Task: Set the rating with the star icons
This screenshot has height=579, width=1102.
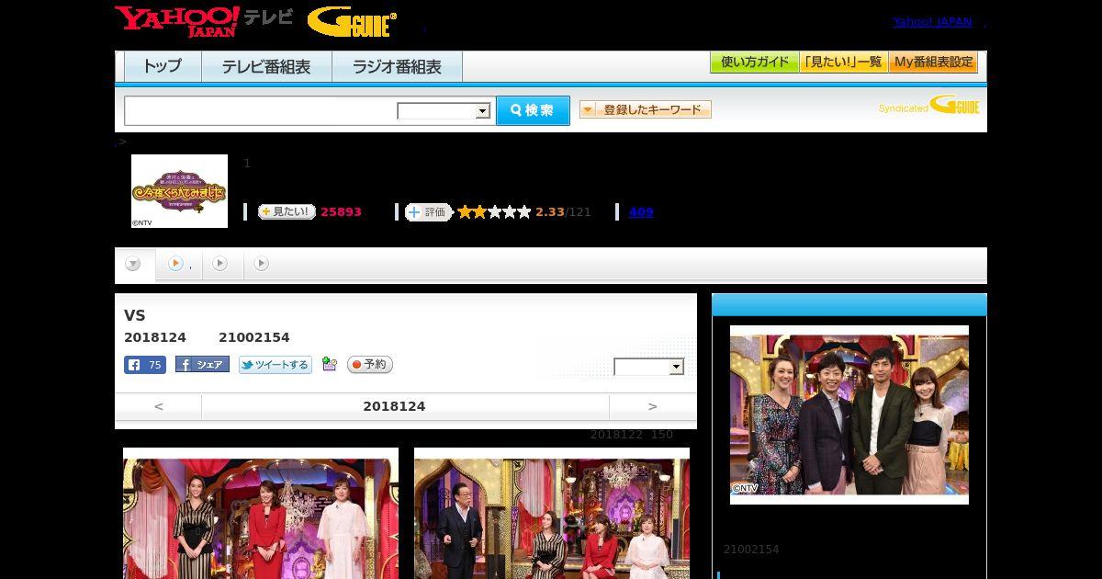Action: (494, 212)
